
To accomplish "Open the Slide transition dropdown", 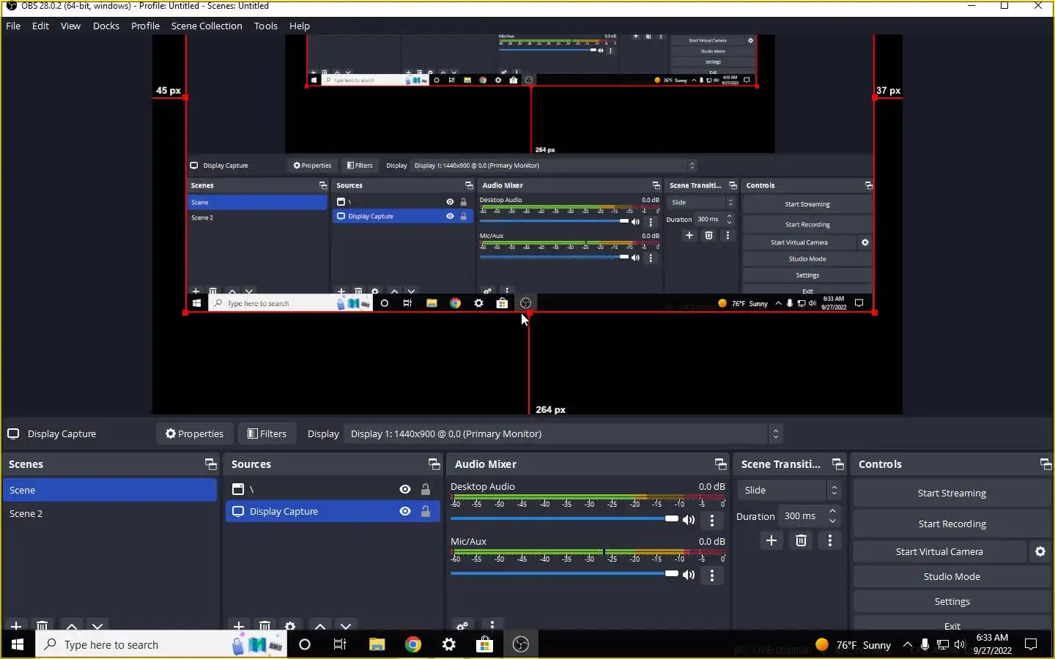I will (788, 490).
